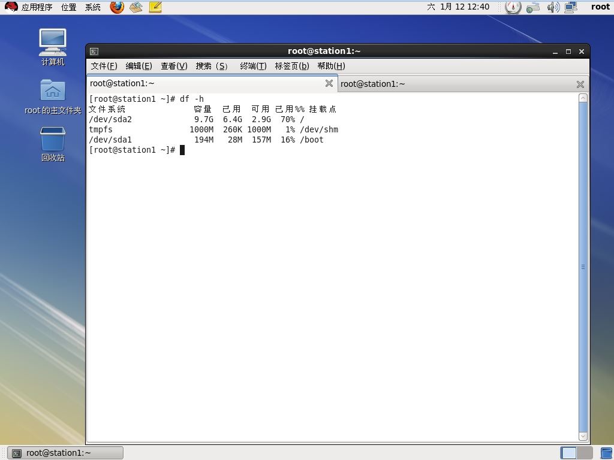
Task: Open root 的主文件夹 folder icon
Action: tap(53, 96)
